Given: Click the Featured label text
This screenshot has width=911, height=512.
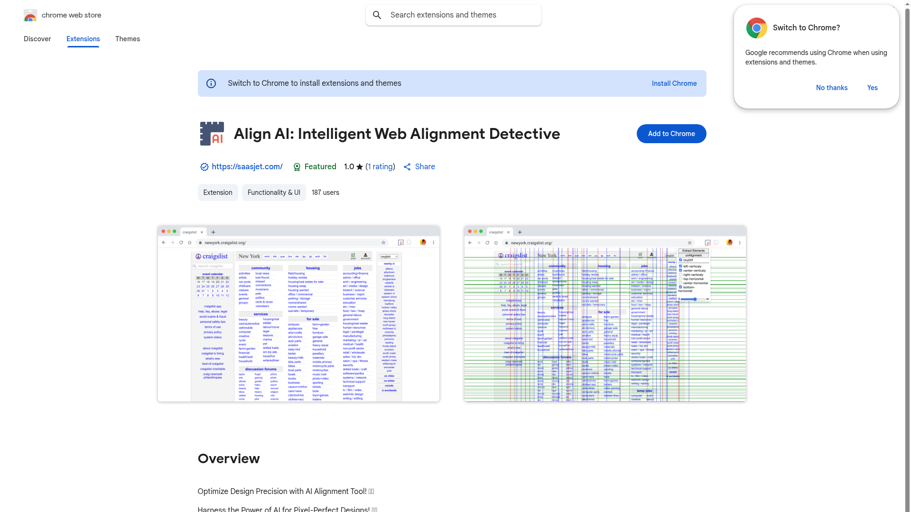Looking at the screenshot, I should (320, 167).
